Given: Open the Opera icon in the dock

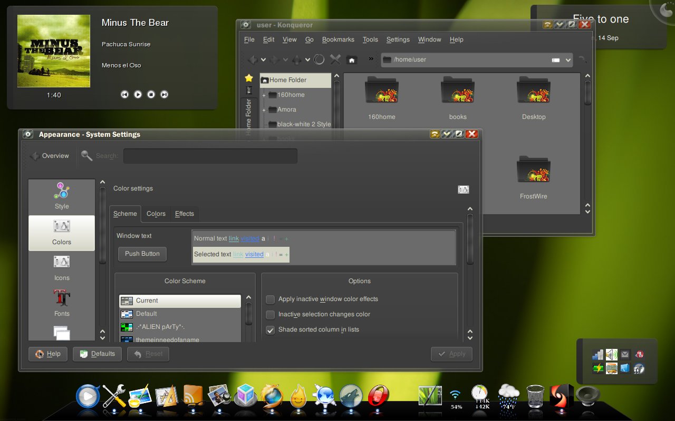Looking at the screenshot, I should coord(378,396).
